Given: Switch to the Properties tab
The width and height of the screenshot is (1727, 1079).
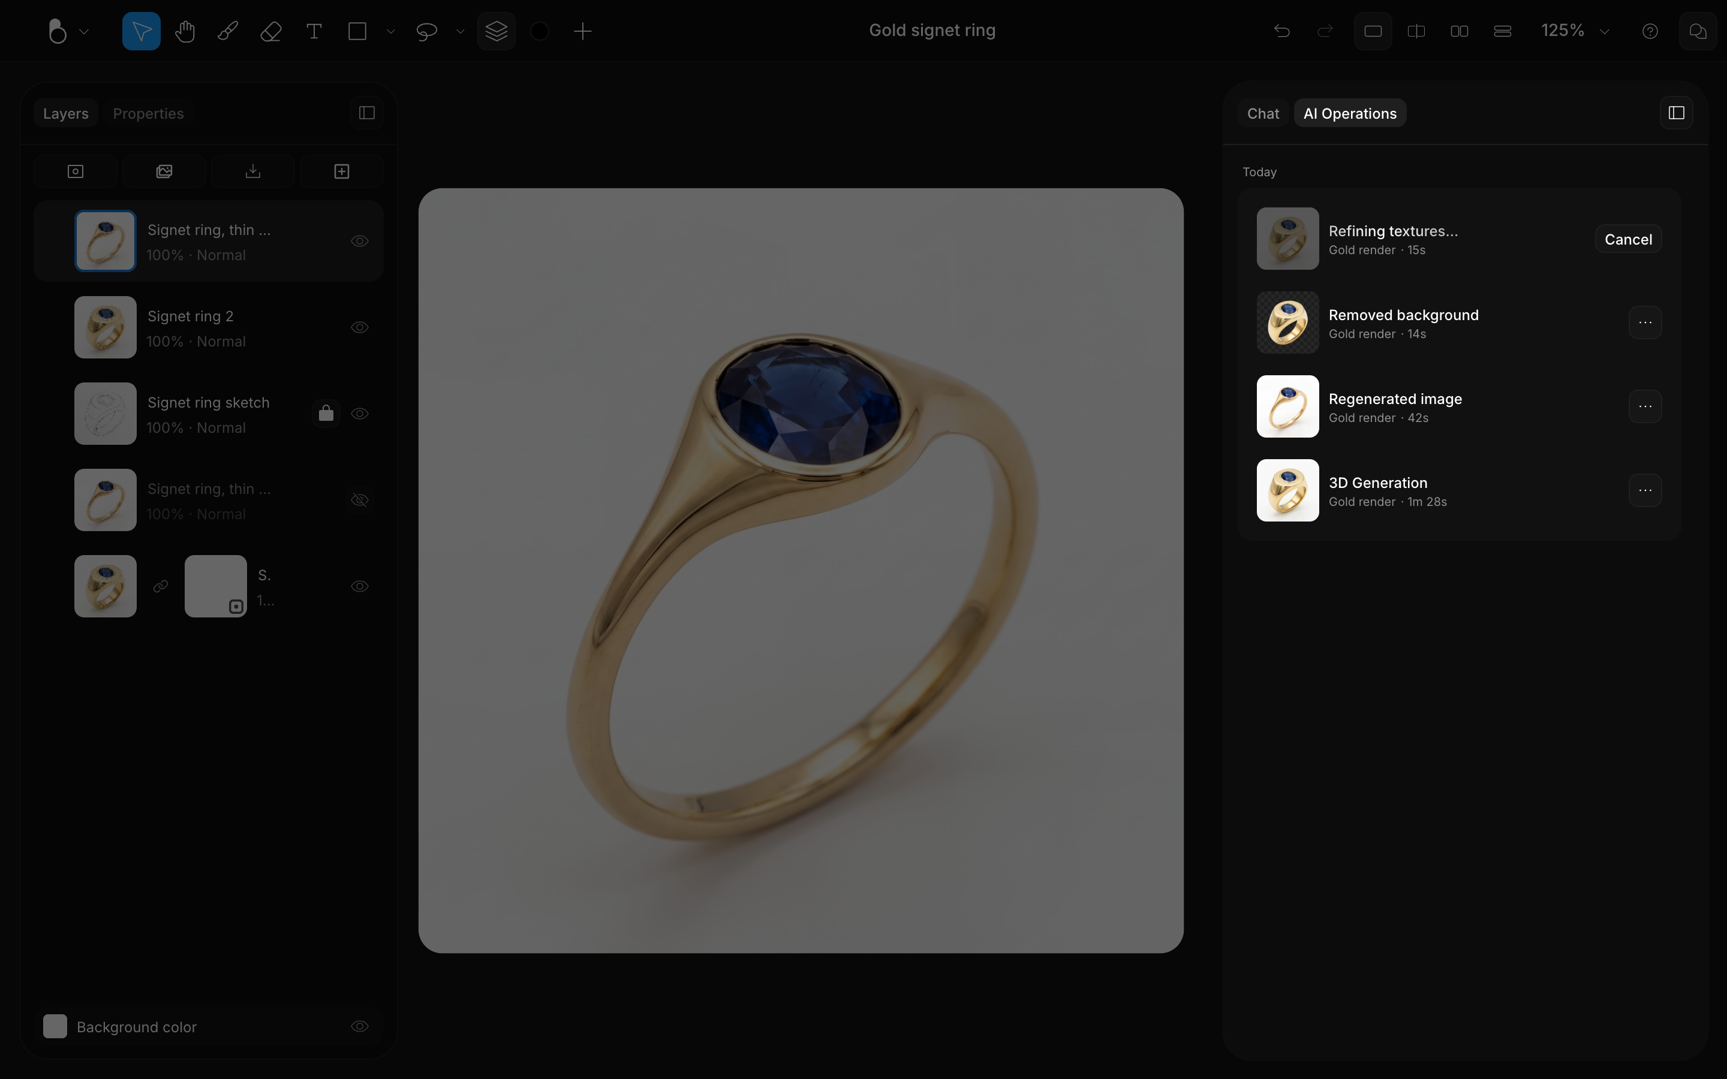Looking at the screenshot, I should coord(149,113).
